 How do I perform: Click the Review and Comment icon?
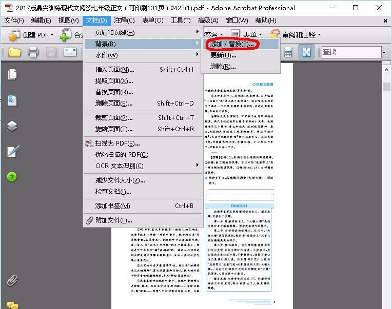[275, 33]
